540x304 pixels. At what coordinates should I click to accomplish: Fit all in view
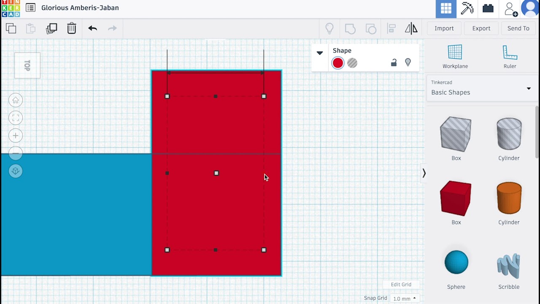point(16,118)
